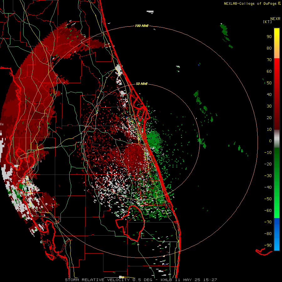Click the STORM RELATIVE VELOCITY caption text

97,280
